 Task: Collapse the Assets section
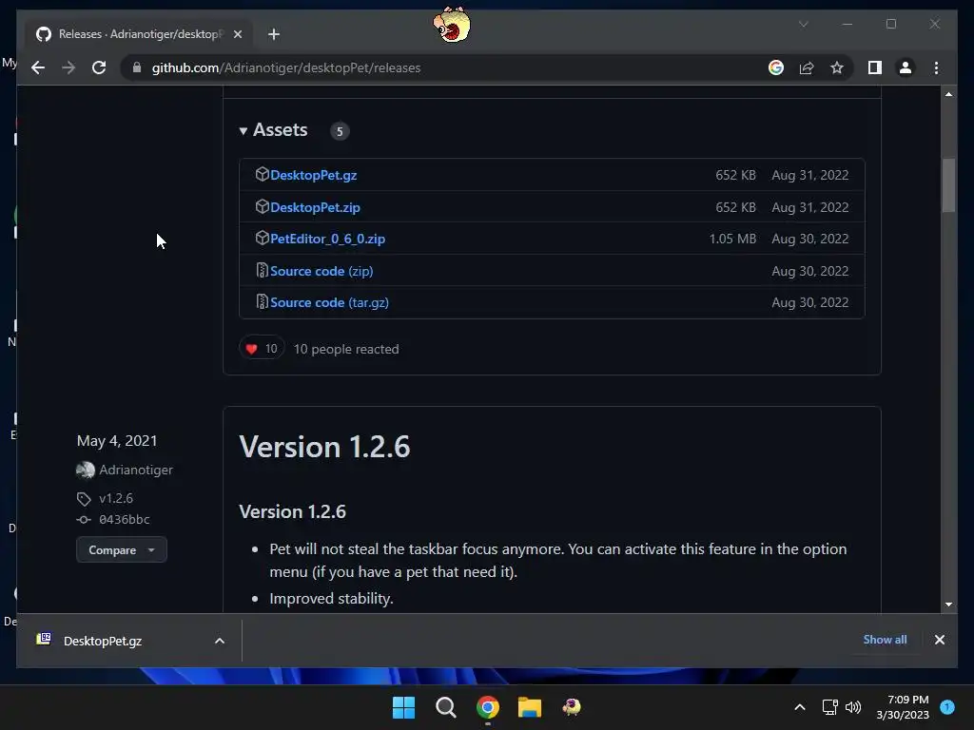[x=273, y=129]
